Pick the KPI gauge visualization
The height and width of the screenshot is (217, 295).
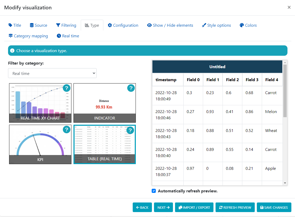(x=40, y=144)
